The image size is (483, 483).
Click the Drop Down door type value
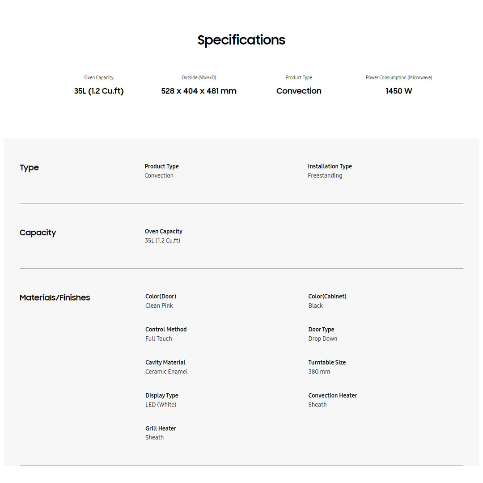(x=322, y=339)
